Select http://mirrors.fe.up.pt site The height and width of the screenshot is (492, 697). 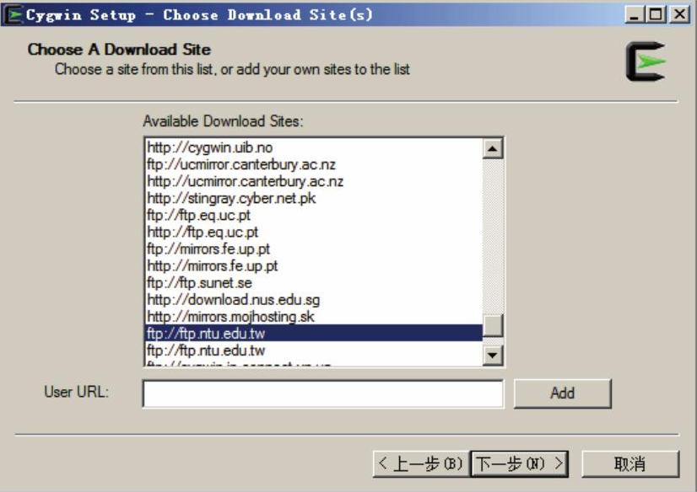pos(314,265)
